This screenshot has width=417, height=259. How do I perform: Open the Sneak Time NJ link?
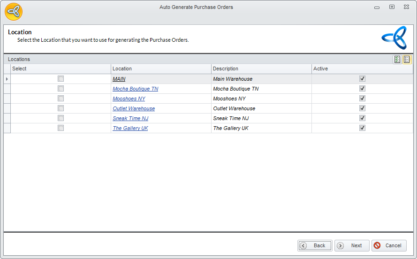coord(130,118)
